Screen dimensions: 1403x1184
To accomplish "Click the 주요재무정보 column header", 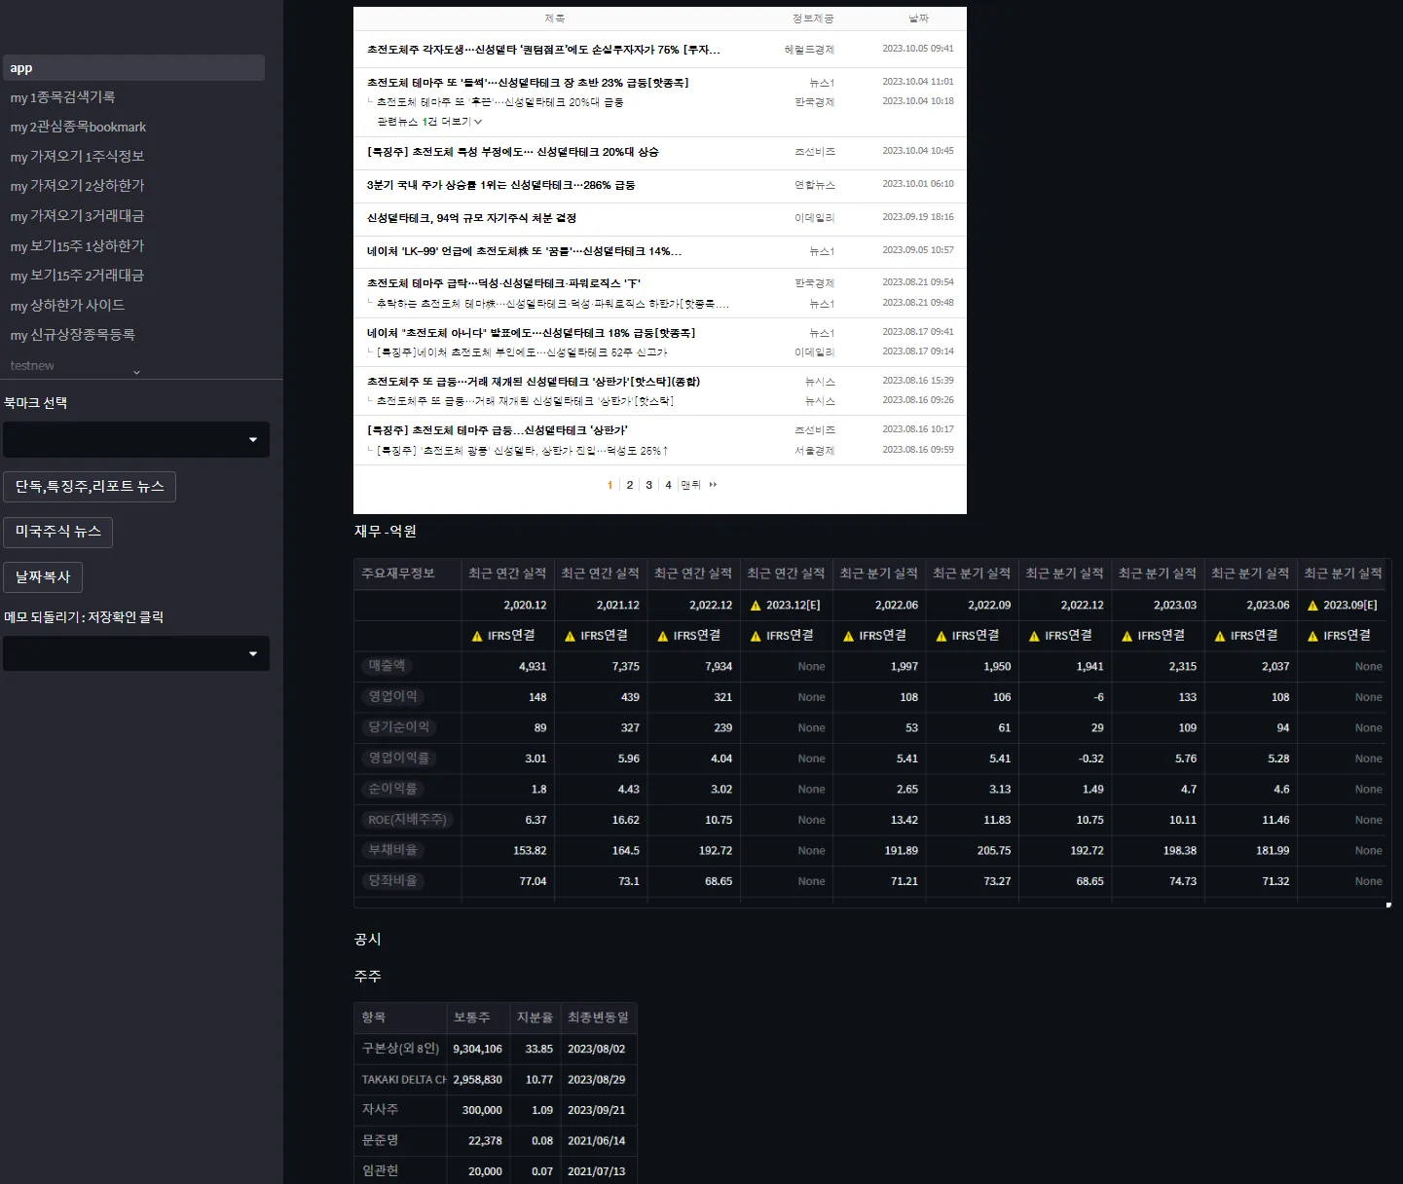I will (407, 573).
